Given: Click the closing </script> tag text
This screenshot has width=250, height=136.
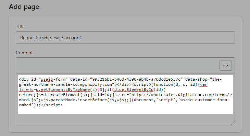Looking at the screenshot, I should (x=52, y=105).
